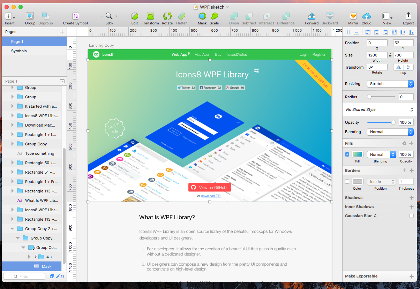Select the Symbols page
Image resolution: width=420 pixels, height=289 pixels.
point(34,51)
